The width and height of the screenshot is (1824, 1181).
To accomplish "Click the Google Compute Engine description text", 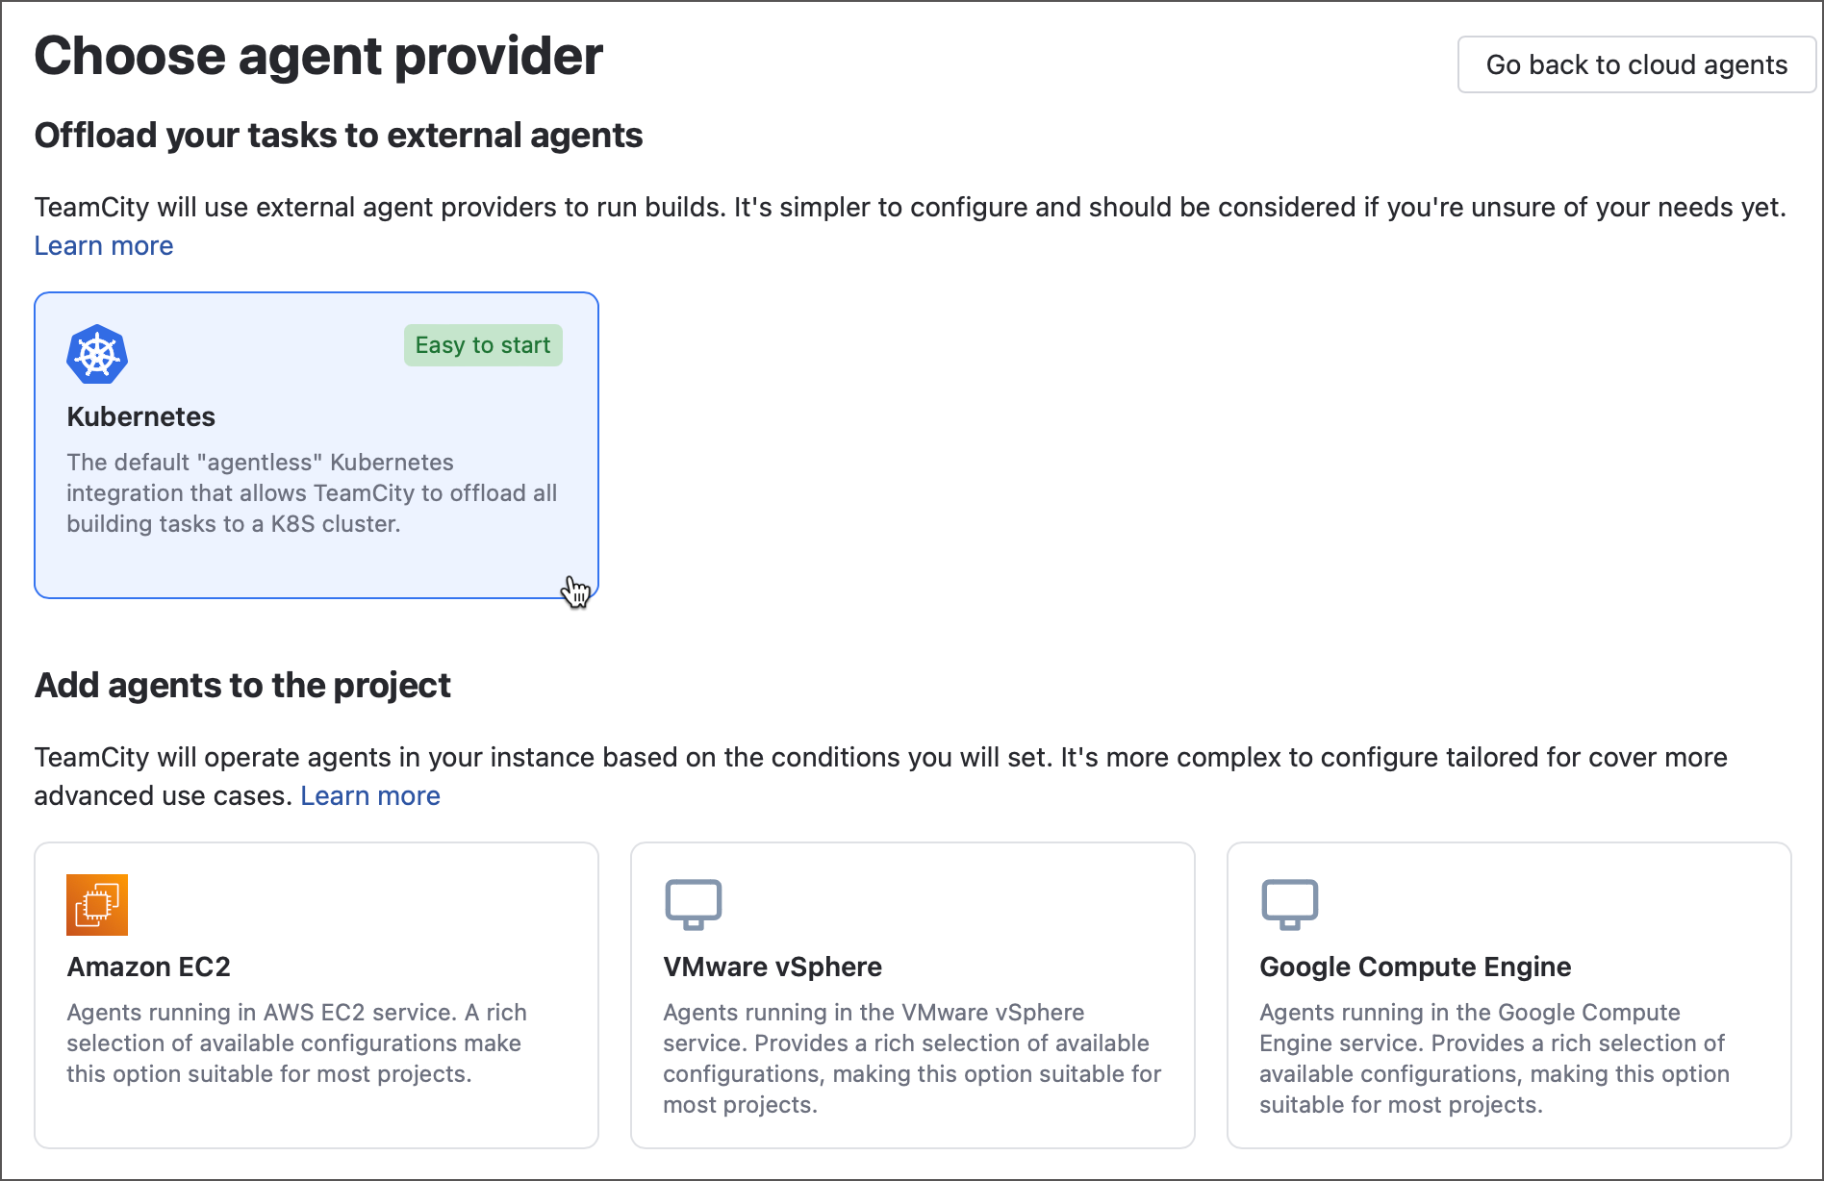I will click(1494, 1058).
